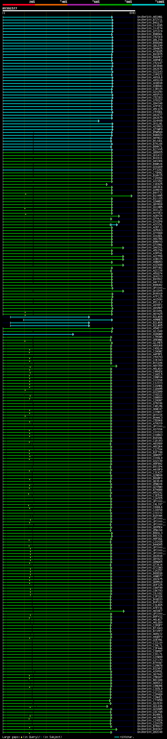Select the UniRef100_A7QGQ5 label
Image resolution: width=167 pixels, height=739 pixels.
click(150, 51)
